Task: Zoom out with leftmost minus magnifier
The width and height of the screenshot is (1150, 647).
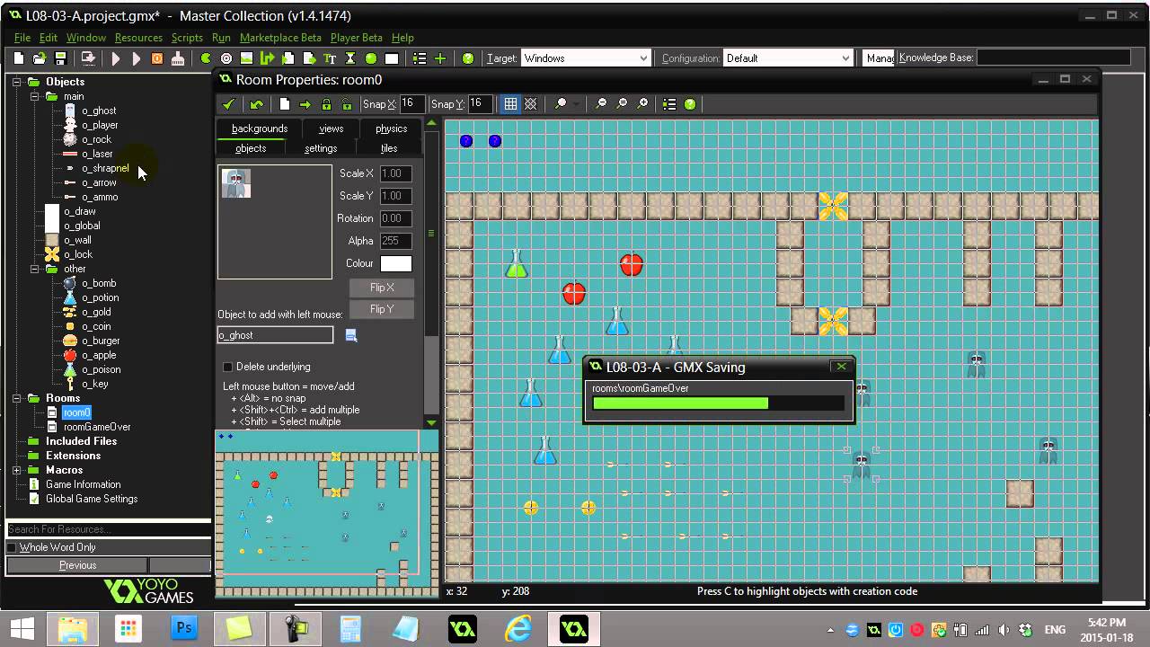Action: coord(601,104)
